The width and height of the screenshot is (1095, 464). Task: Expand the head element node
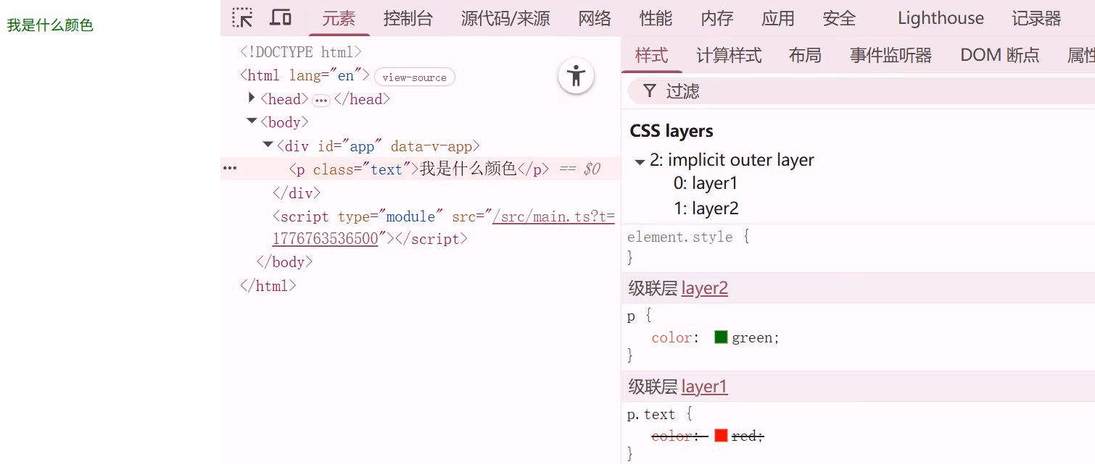(x=252, y=98)
